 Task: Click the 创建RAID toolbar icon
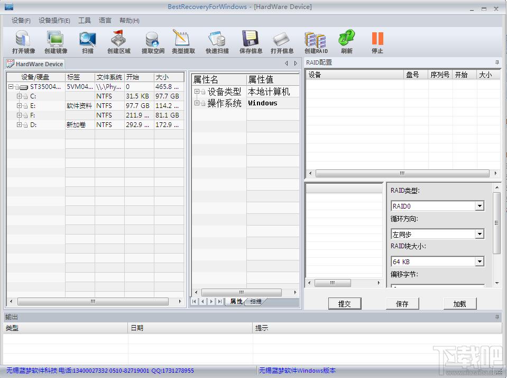pos(316,40)
